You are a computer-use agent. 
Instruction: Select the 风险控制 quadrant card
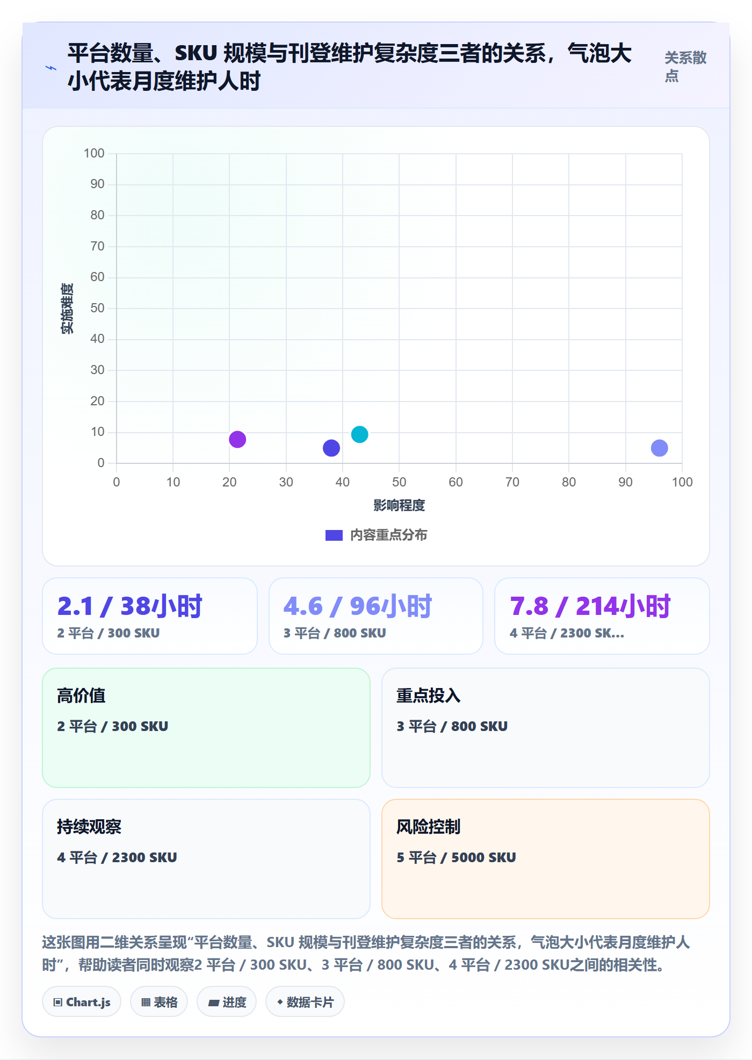click(x=546, y=859)
